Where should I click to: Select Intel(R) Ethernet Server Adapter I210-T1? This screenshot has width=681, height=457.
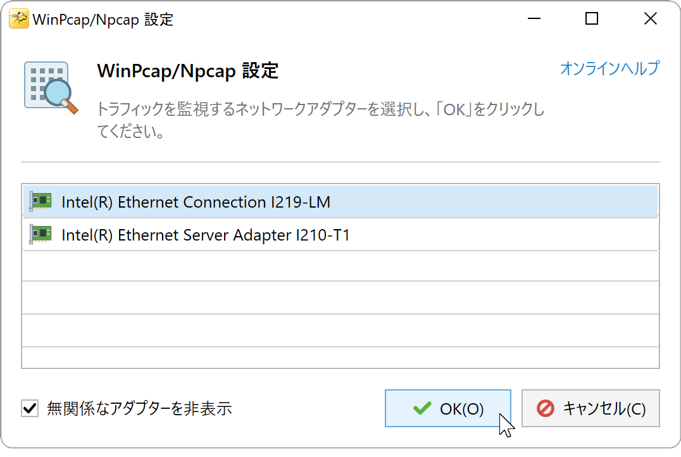click(340, 235)
